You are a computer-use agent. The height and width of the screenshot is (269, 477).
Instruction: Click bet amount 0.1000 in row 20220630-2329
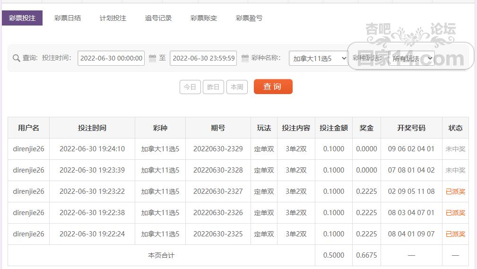[334, 149]
